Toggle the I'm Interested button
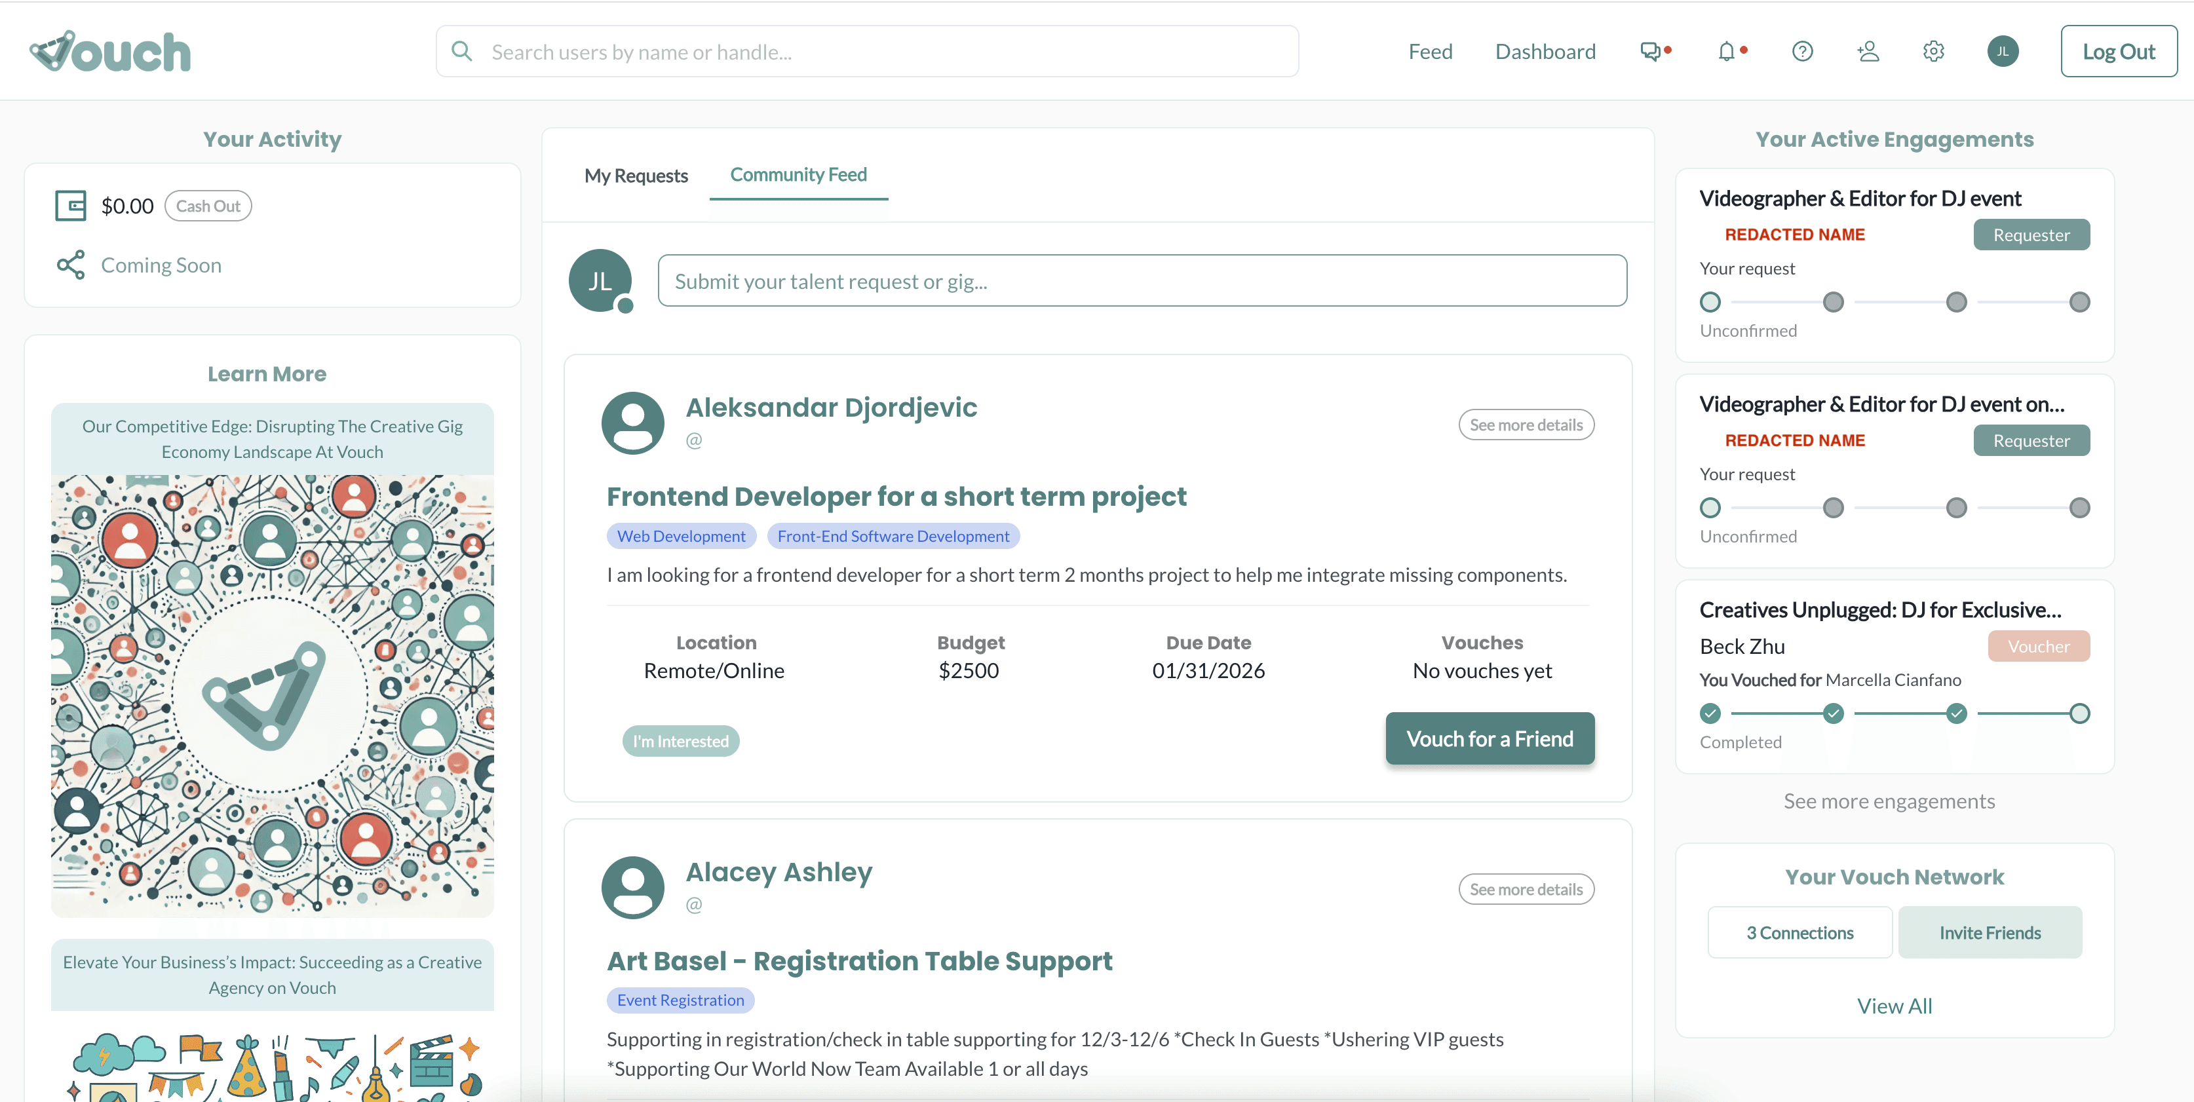Image resolution: width=2194 pixels, height=1102 pixels. pos(680,741)
